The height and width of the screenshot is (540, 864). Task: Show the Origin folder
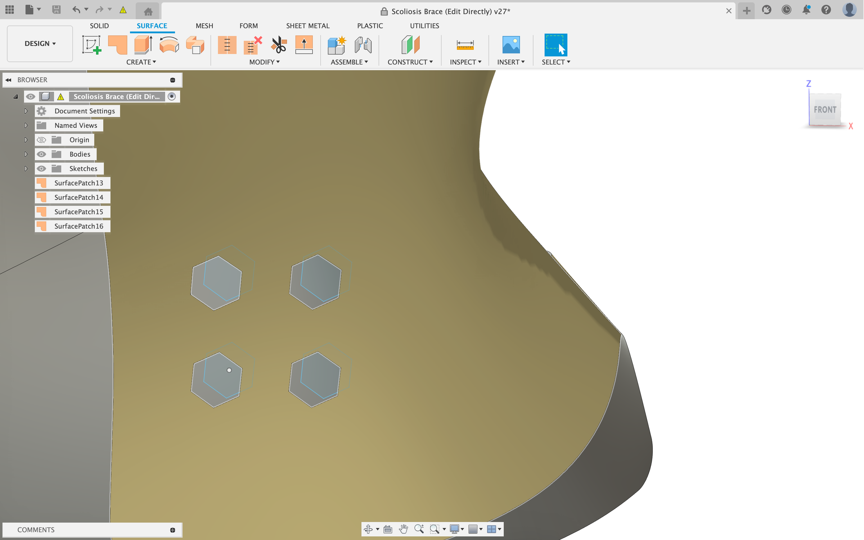pyautogui.click(x=41, y=140)
